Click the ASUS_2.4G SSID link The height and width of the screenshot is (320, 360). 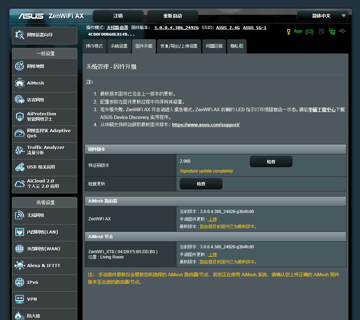coord(228,28)
